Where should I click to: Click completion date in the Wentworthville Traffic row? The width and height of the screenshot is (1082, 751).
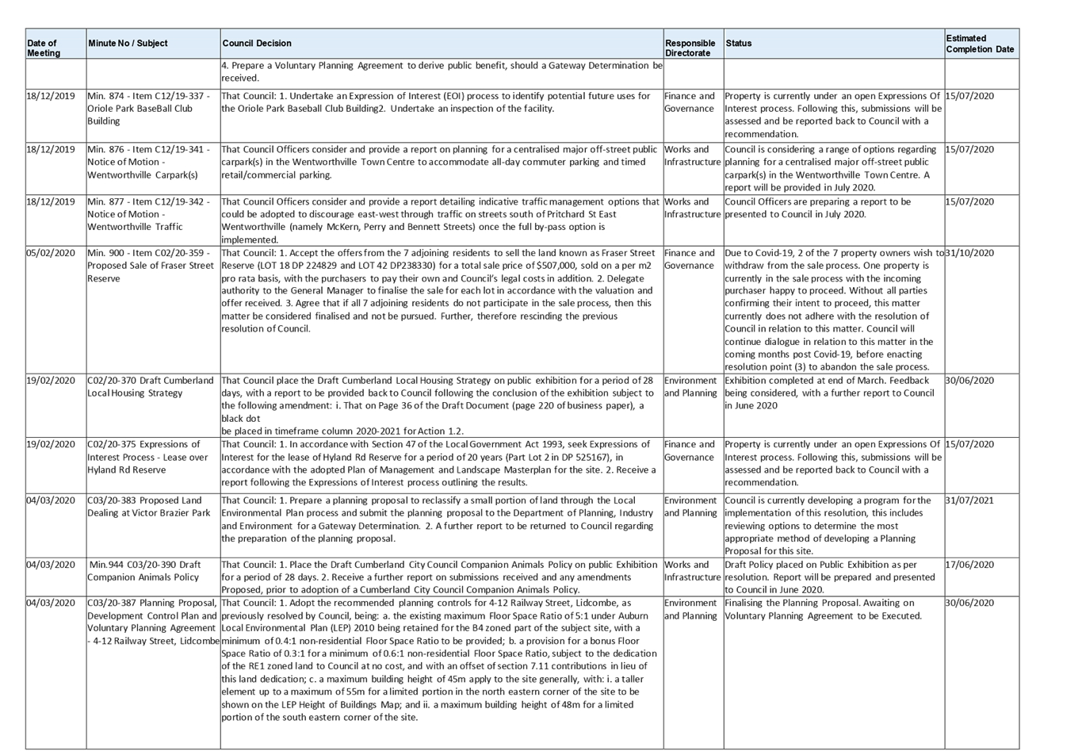point(969,201)
